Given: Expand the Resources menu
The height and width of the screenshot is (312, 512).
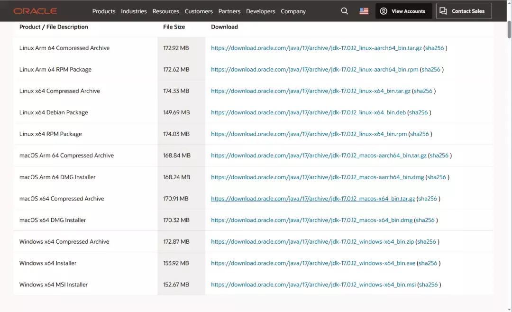Looking at the screenshot, I should tap(165, 11).
